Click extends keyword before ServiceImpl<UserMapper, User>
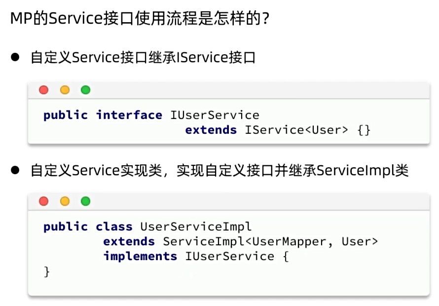 coord(129,241)
